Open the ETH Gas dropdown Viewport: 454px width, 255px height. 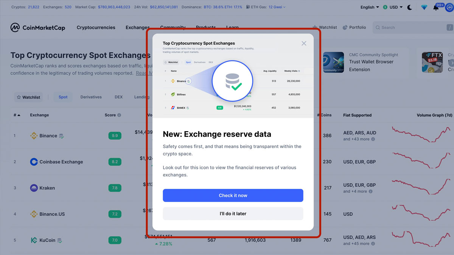pos(275,7)
